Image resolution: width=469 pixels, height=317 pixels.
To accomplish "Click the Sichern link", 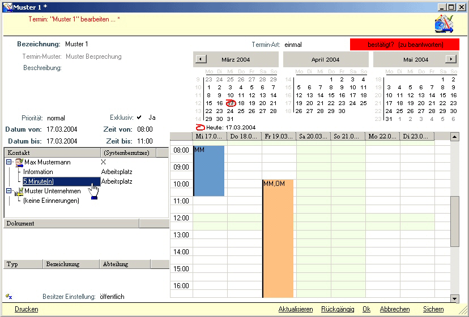I will (433, 309).
